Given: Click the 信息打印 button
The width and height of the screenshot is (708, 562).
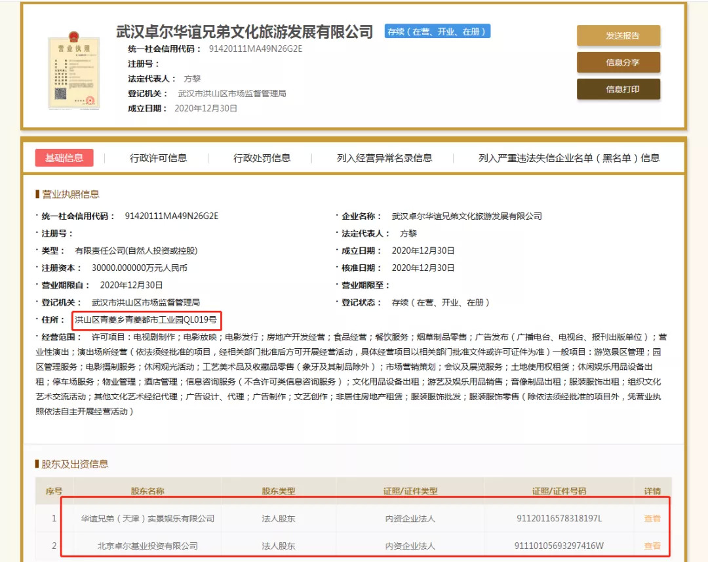Looking at the screenshot, I should (x=618, y=89).
